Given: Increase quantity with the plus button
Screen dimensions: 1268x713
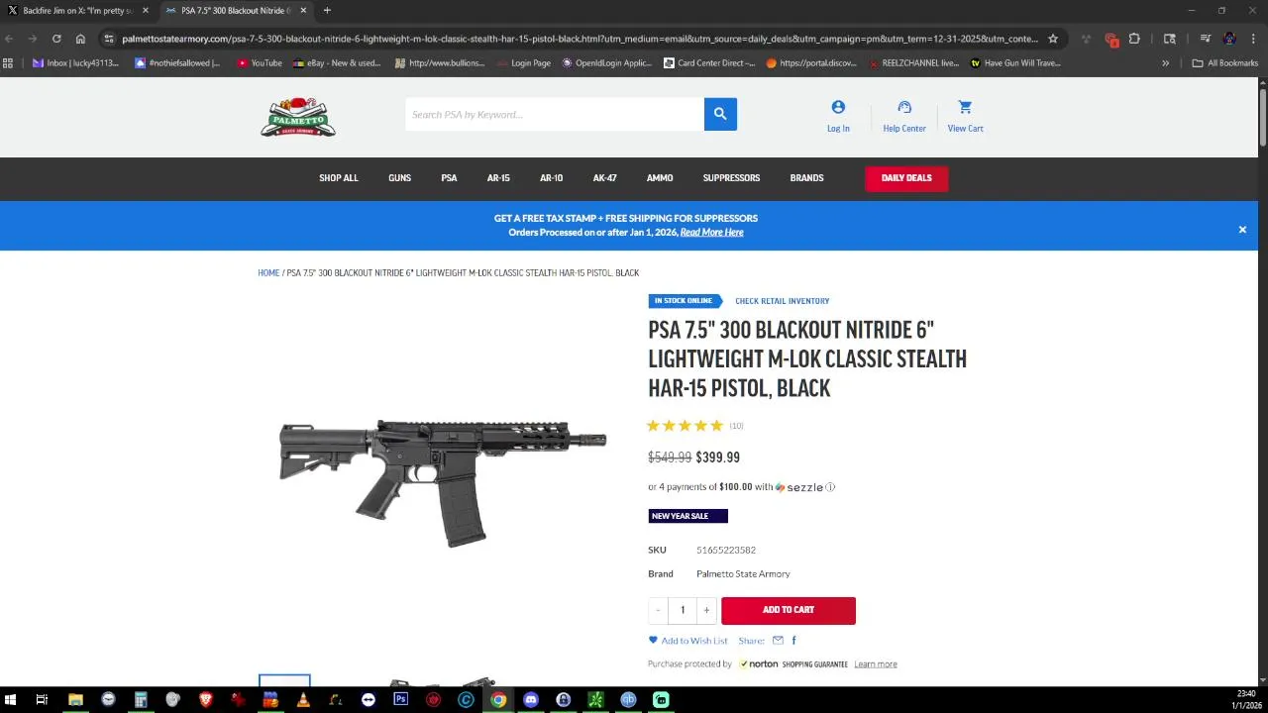Looking at the screenshot, I should point(706,610).
